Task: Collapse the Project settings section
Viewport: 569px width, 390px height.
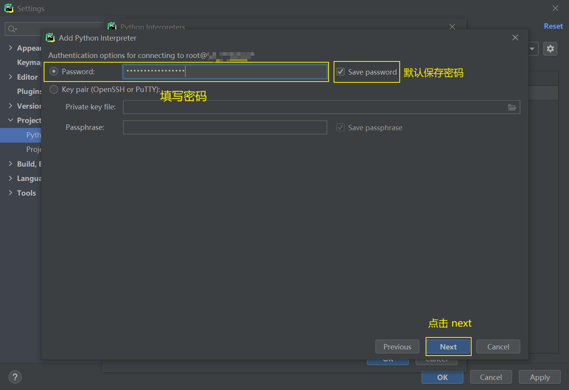Action: click(10, 120)
